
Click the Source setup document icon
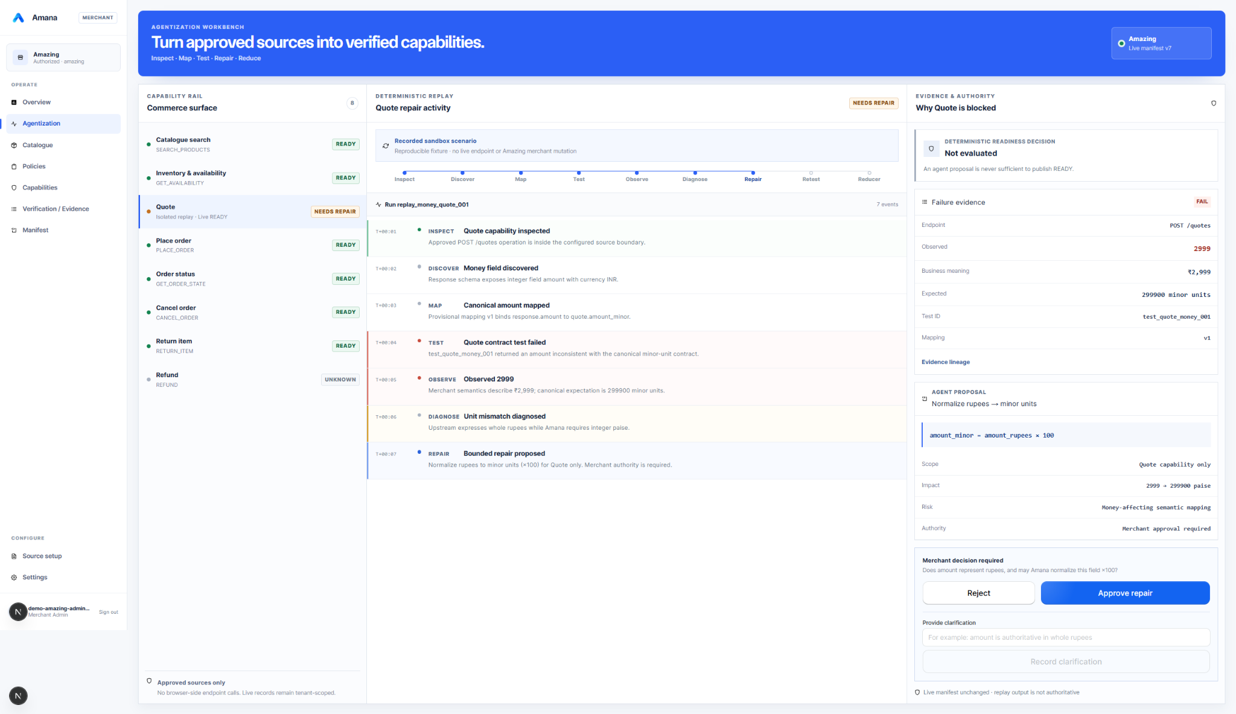point(14,556)
